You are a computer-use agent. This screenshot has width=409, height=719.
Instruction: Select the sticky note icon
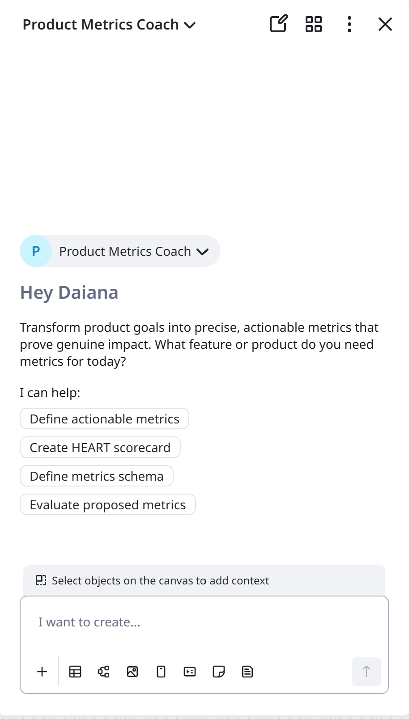(218, 672)
